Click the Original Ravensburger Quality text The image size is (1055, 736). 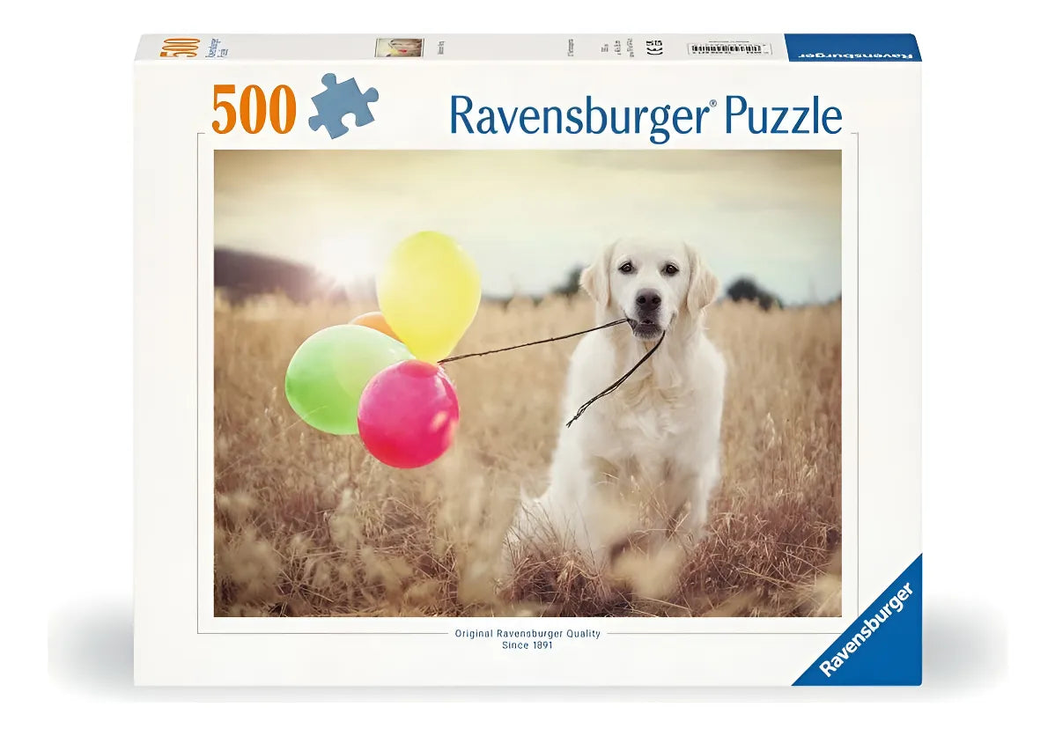click(x=527, y=633)
